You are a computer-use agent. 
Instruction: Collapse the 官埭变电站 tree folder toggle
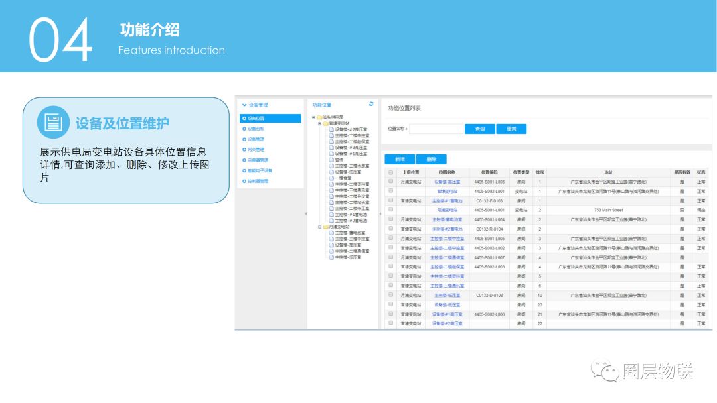pos(319,123)
